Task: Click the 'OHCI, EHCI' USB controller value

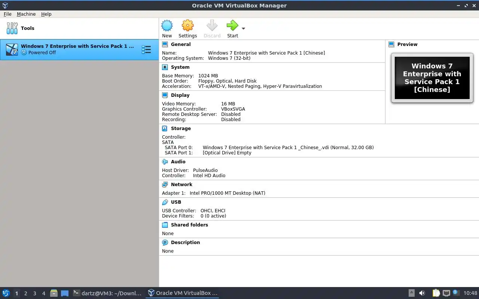Action: coord(213,211)
